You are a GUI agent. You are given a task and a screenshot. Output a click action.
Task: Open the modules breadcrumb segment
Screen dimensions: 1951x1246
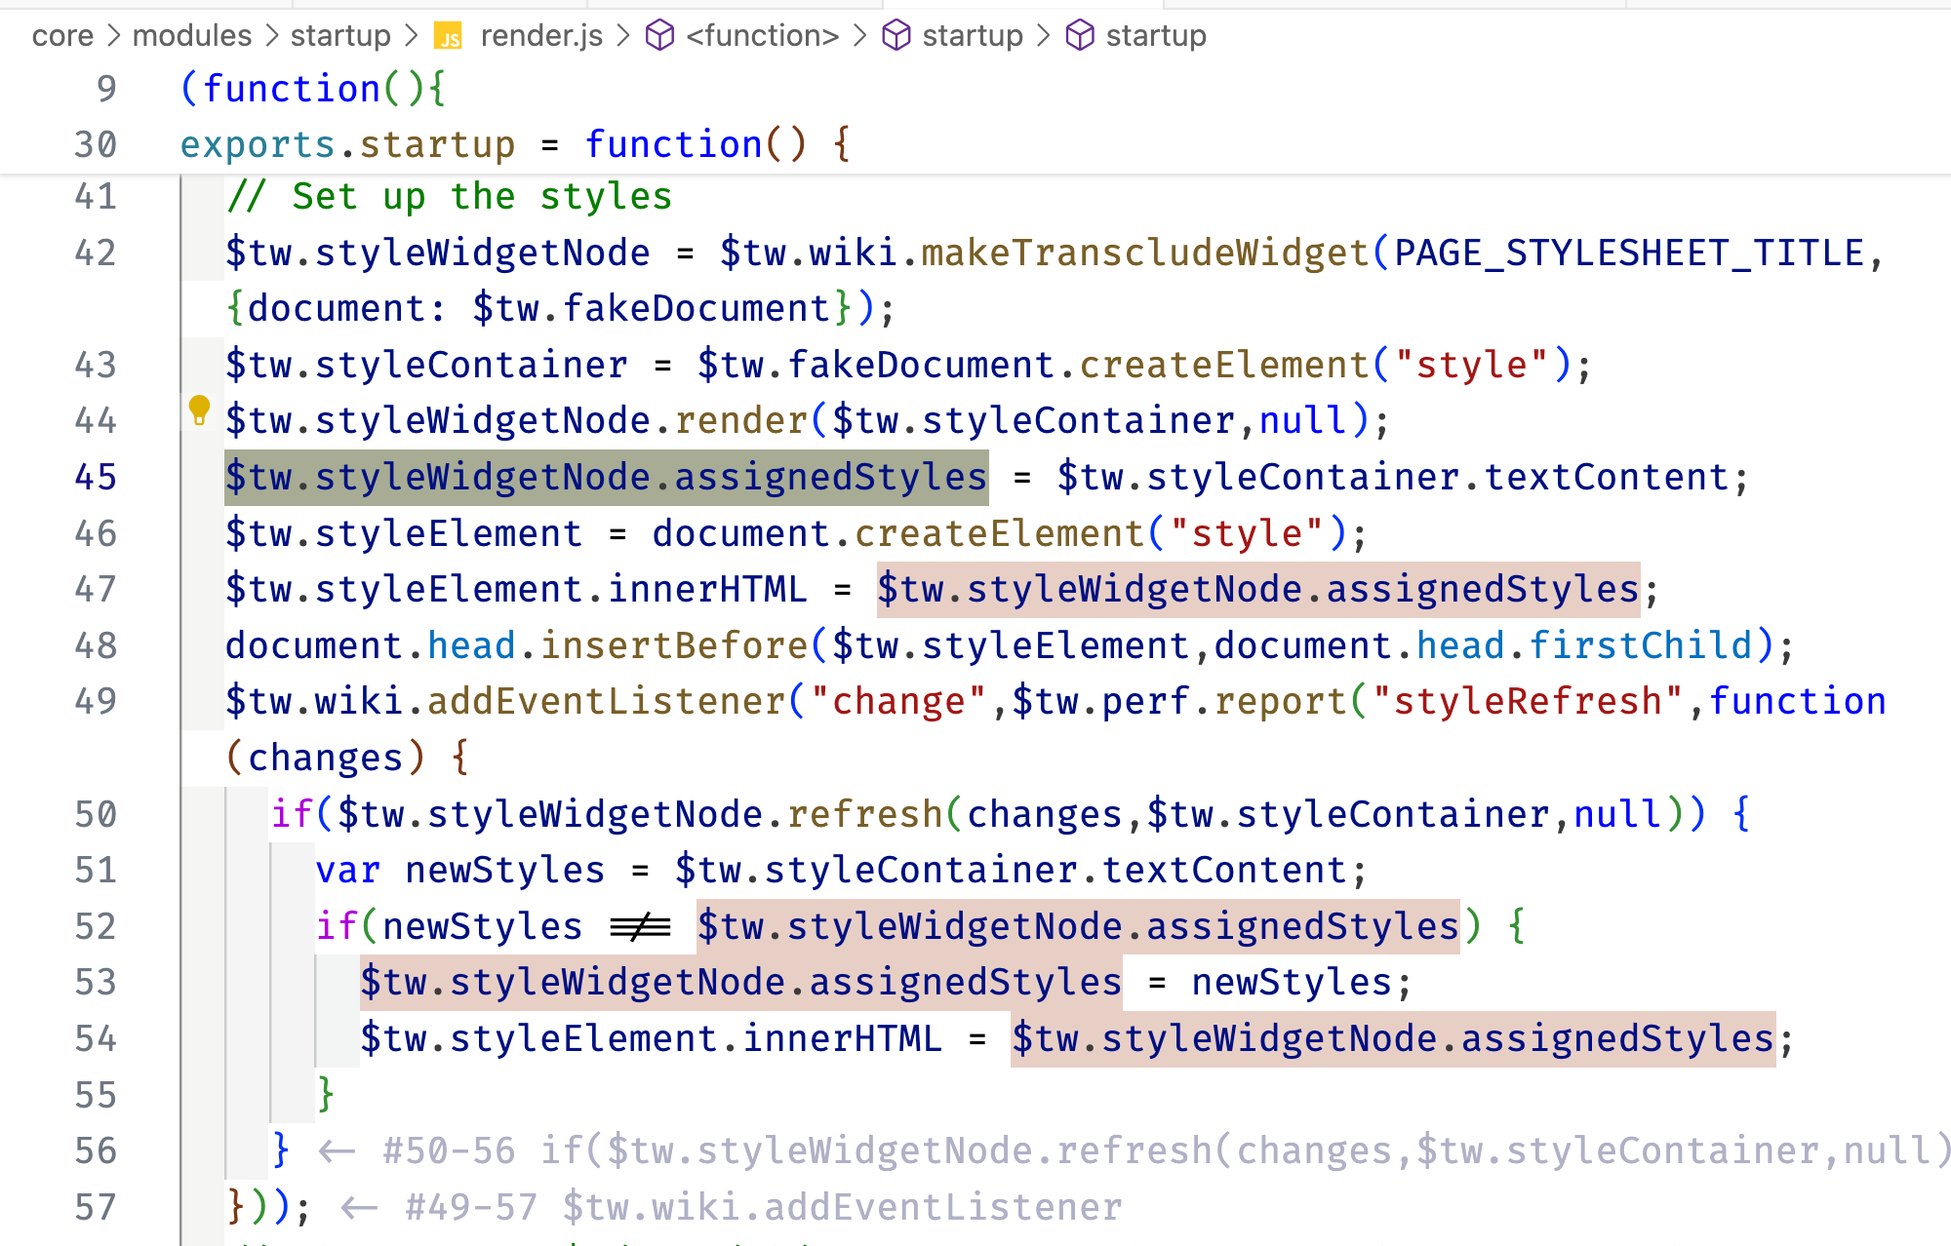click(x=192, y=36)
